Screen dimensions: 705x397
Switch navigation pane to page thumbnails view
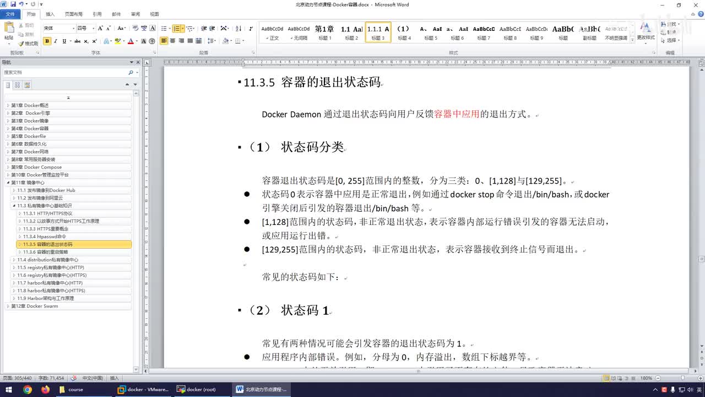(x=18, y=85)
